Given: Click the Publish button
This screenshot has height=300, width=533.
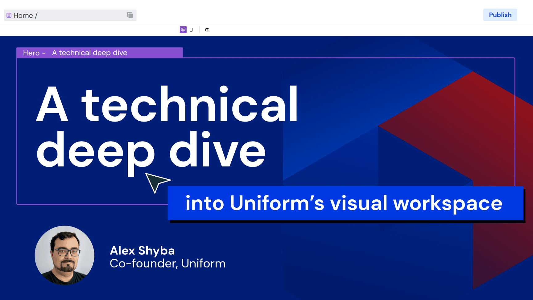Looking at the screenshot, I should (x=500, y=15).
